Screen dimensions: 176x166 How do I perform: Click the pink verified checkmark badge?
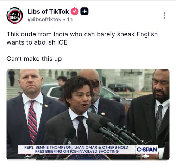75,11
